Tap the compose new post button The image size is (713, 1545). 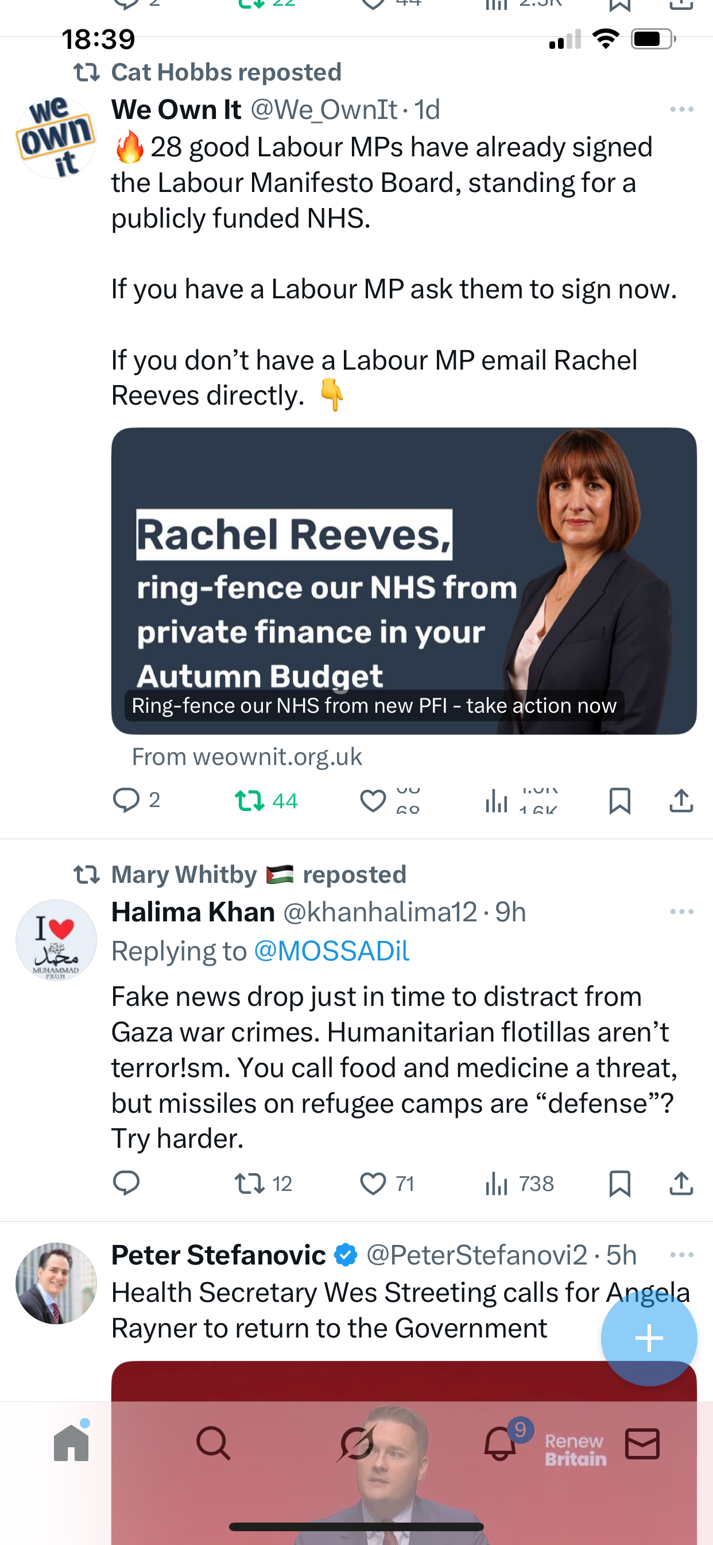tap(649, 1338)
